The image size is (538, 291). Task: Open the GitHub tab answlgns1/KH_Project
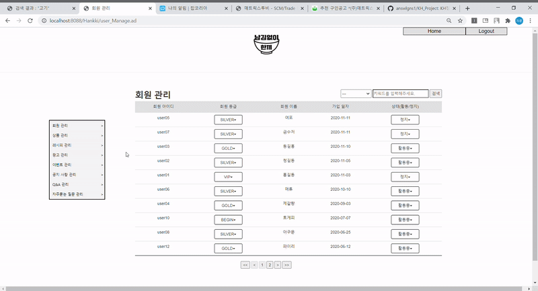(422, 8)
